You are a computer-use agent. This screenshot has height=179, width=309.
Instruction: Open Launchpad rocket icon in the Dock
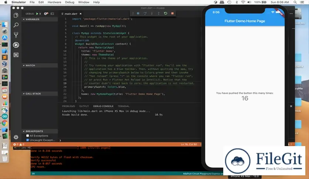(x=5, y=31)
